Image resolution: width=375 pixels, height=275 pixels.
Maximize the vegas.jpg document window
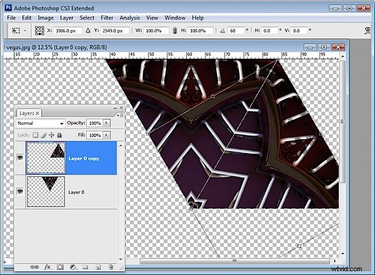pyautogui.click(x=324, y=47)
